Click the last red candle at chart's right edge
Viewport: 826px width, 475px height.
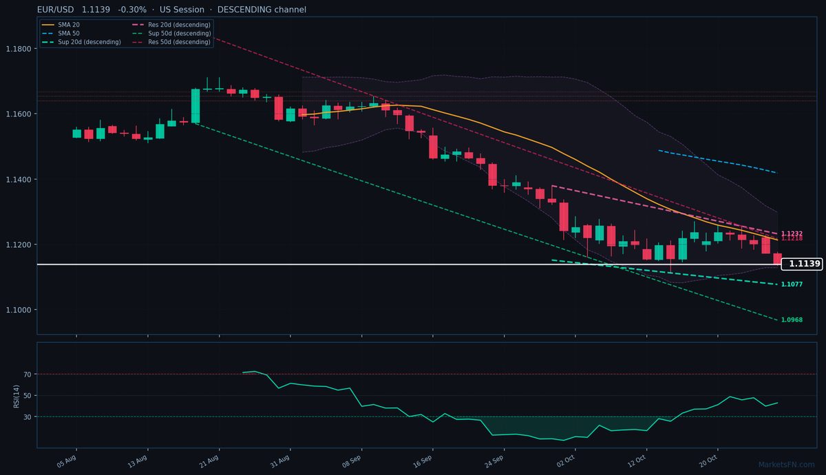[777, 259]
